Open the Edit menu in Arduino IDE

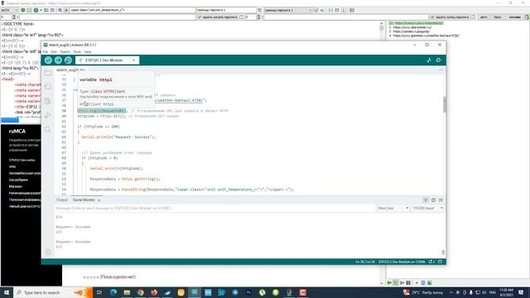click(54, 51)
